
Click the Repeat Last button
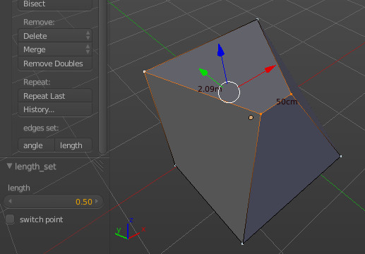click(55, 96)
